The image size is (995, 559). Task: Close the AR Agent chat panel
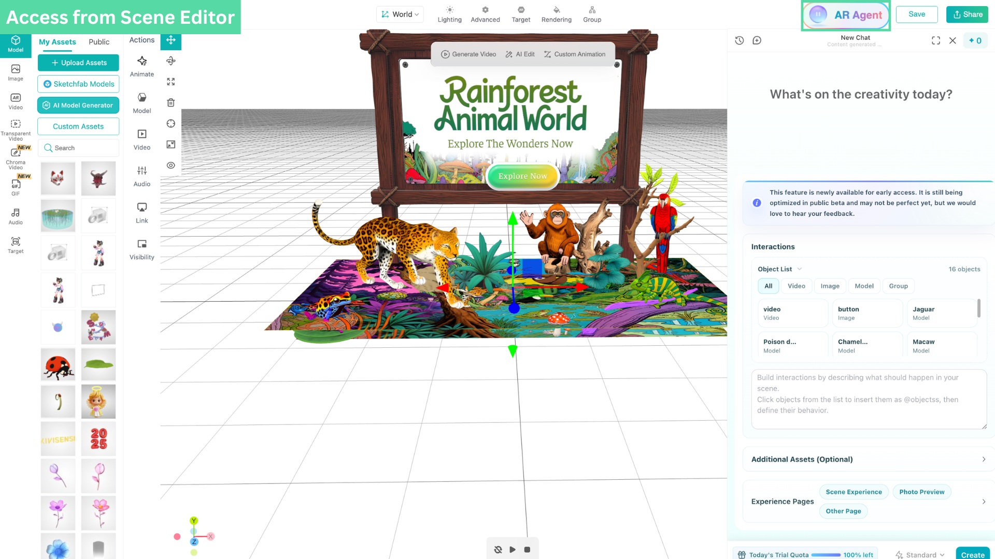pyautogui.click(x=953, y=40)
